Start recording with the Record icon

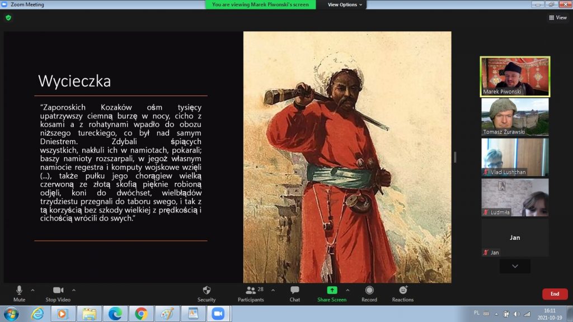(369, 290)
